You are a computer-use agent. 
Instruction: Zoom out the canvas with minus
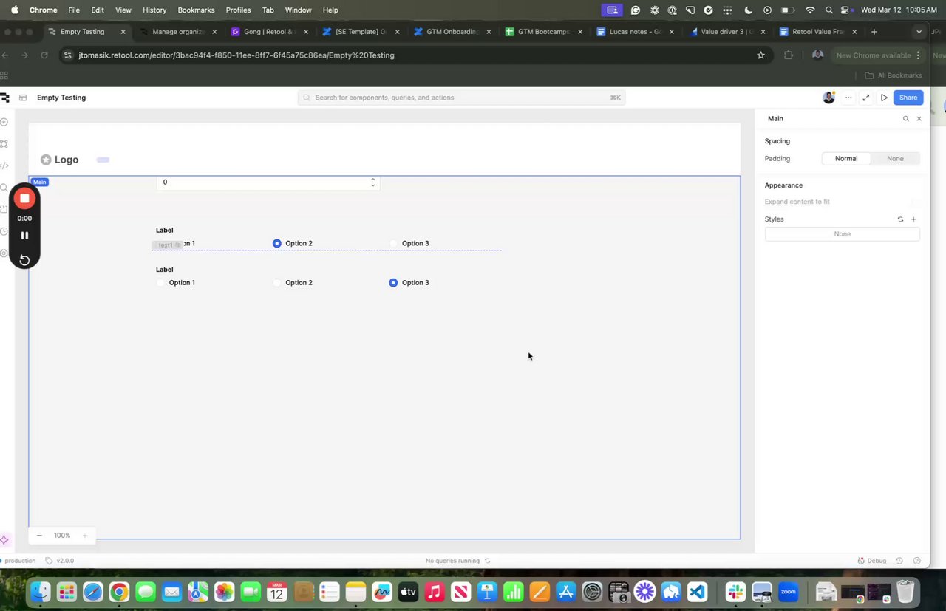(x=39, y=536)
